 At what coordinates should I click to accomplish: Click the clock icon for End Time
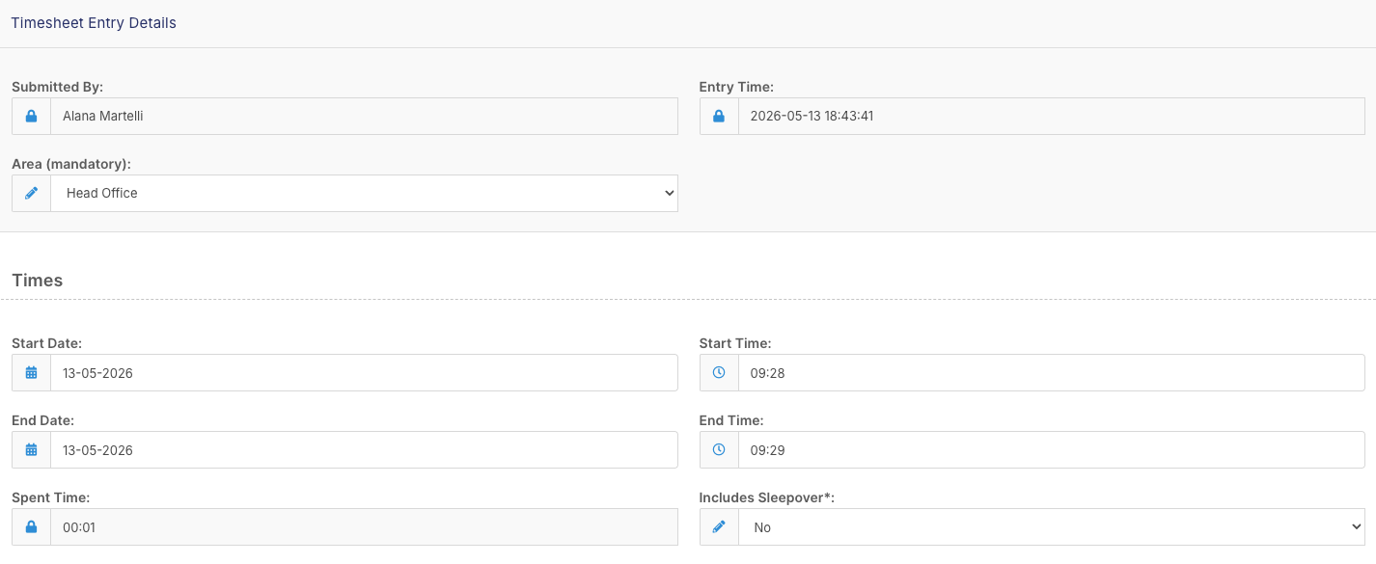718,449
